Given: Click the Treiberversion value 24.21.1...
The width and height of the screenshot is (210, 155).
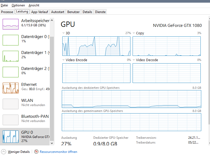Looking at the screenshot, I should (x=194, y=138).
